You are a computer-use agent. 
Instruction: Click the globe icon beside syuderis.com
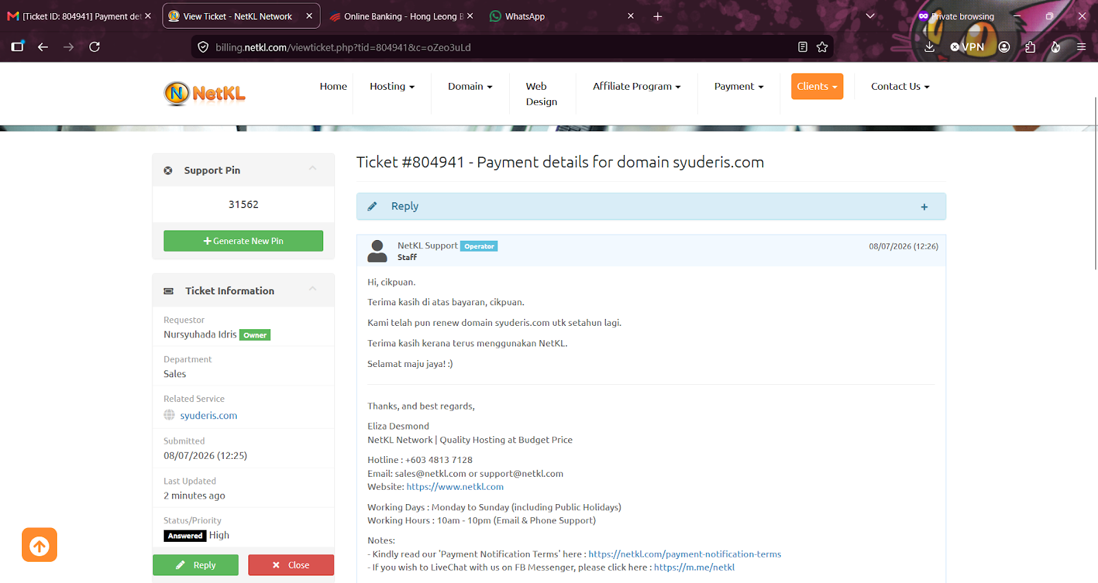[x=169, y=415]
